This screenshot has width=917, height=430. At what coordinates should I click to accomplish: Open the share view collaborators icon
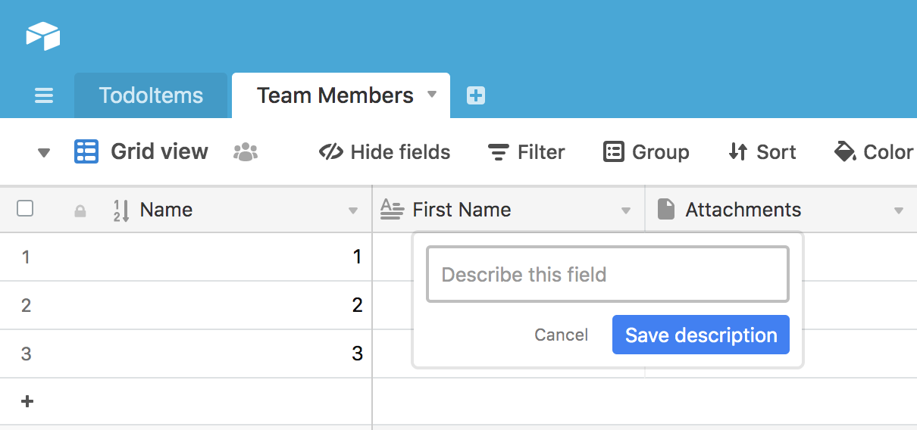click(246, 152)
